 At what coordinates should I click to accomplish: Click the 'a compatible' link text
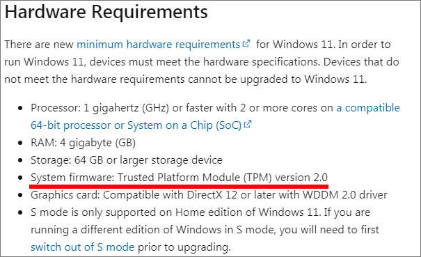click(368, 108)
